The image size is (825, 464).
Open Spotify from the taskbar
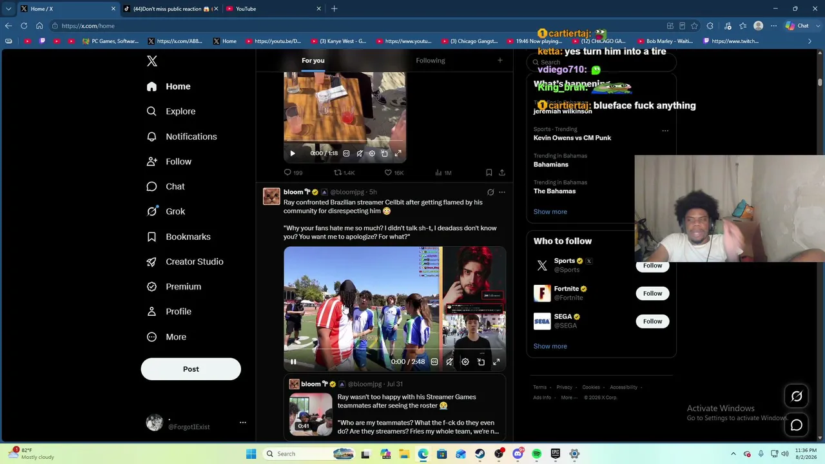click(536, 454)
